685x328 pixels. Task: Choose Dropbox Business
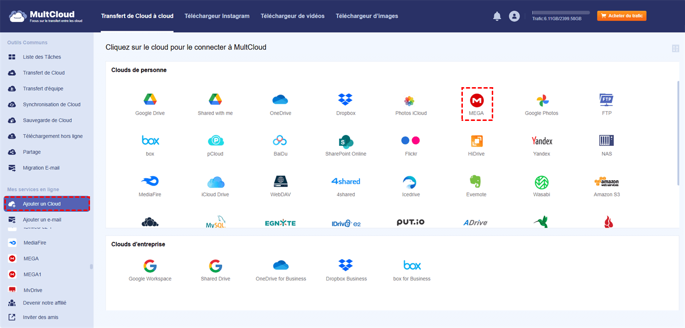[x=346, y=270]
